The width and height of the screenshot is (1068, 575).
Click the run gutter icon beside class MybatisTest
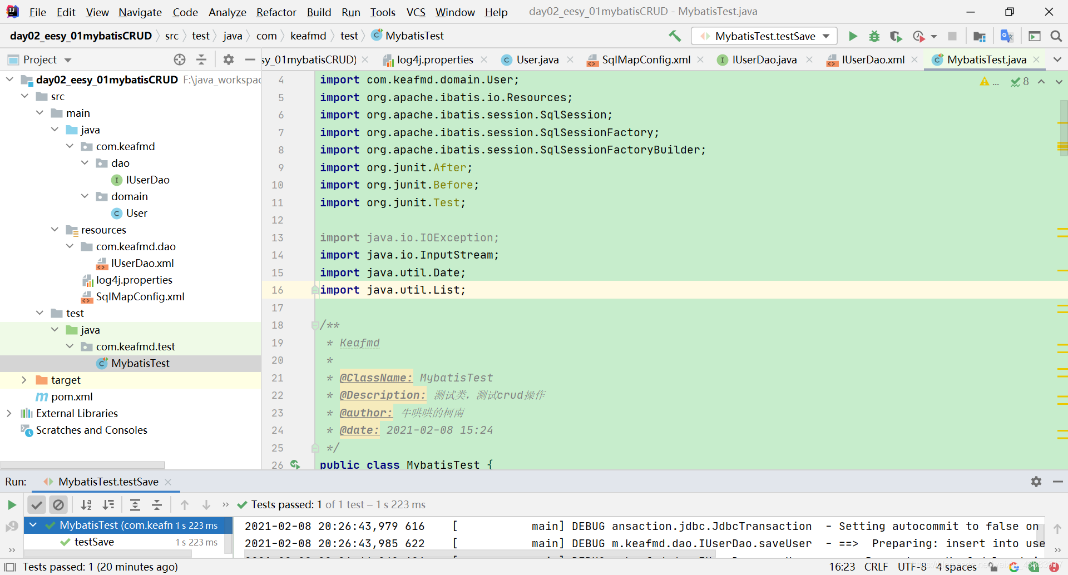(x=295, y=464)
